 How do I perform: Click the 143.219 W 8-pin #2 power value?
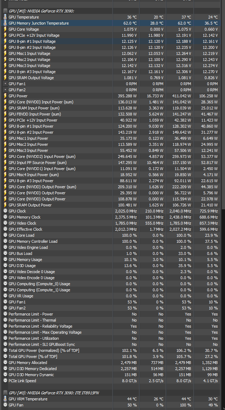[x=127, y=132]
